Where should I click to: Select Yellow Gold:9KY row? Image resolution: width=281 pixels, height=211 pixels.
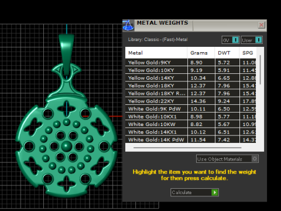coord(191,63)
